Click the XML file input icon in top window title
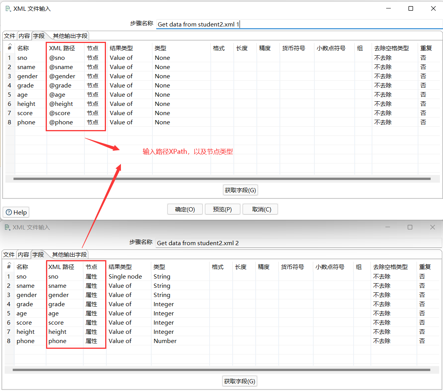The width and height of the screenshot is (443, 391). 8,9
